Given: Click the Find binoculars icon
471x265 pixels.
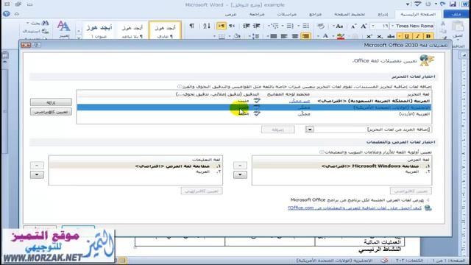Looking at the screenshot, I should pos(45,23).
